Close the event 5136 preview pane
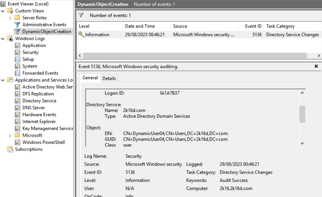Image resolution: width=322 pixels, height=197 pixels. (316, 66)
